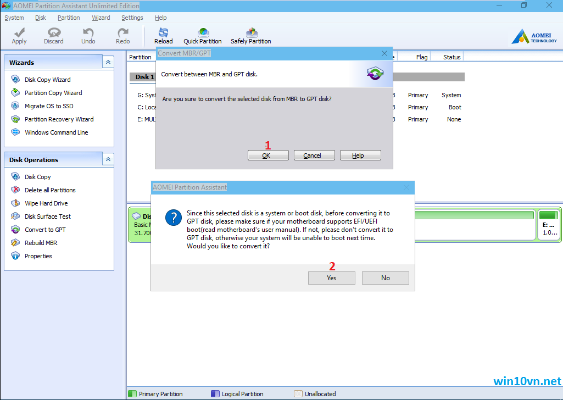This screenshot has height=400, width=563.
Task: Click the Primary Partition legend swatch
Action: point(132,394)
